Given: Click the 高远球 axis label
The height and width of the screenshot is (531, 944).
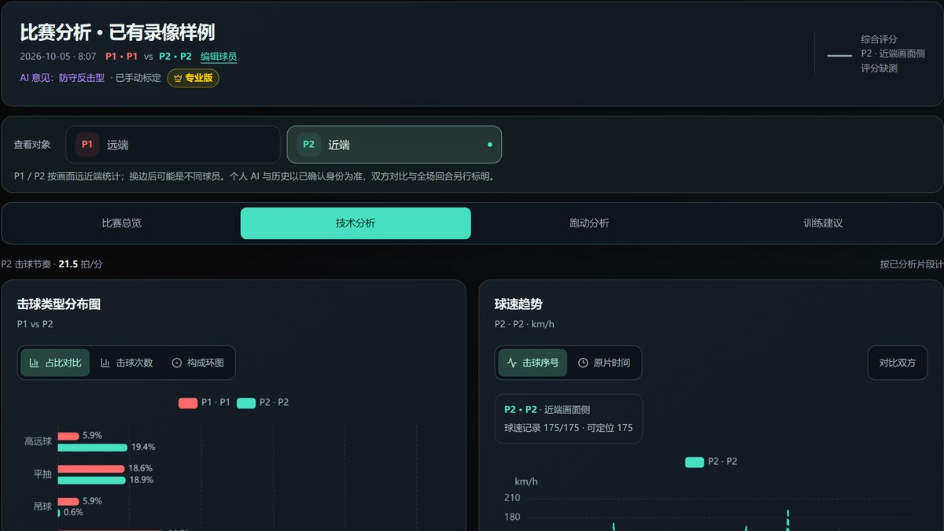Looking at the screenshot, I should tap(38, 442).
